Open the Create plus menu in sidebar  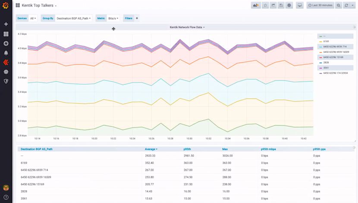click(x=6, y=24)
